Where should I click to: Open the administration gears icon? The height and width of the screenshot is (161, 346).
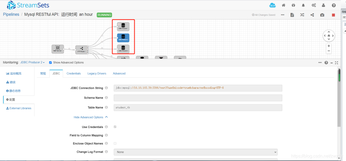click(314, 5)
